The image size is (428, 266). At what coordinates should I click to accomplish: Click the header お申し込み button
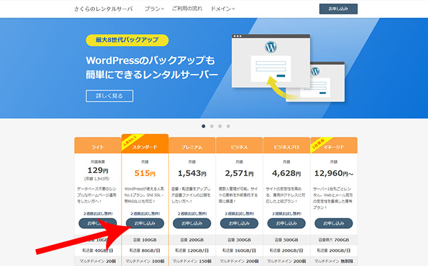click(338, 9)
